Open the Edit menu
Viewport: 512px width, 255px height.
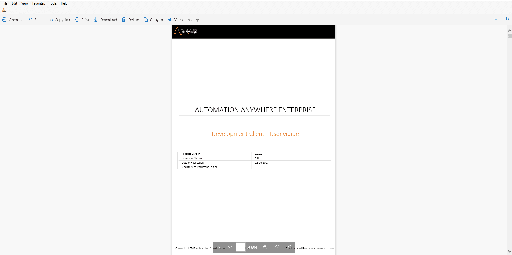(x=14, y=3)
